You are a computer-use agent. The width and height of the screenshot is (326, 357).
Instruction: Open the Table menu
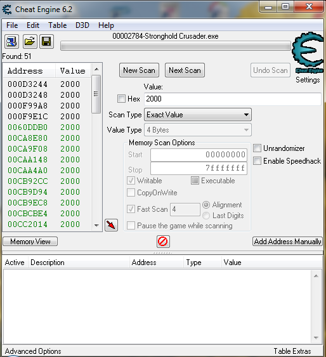click(57, 25)
